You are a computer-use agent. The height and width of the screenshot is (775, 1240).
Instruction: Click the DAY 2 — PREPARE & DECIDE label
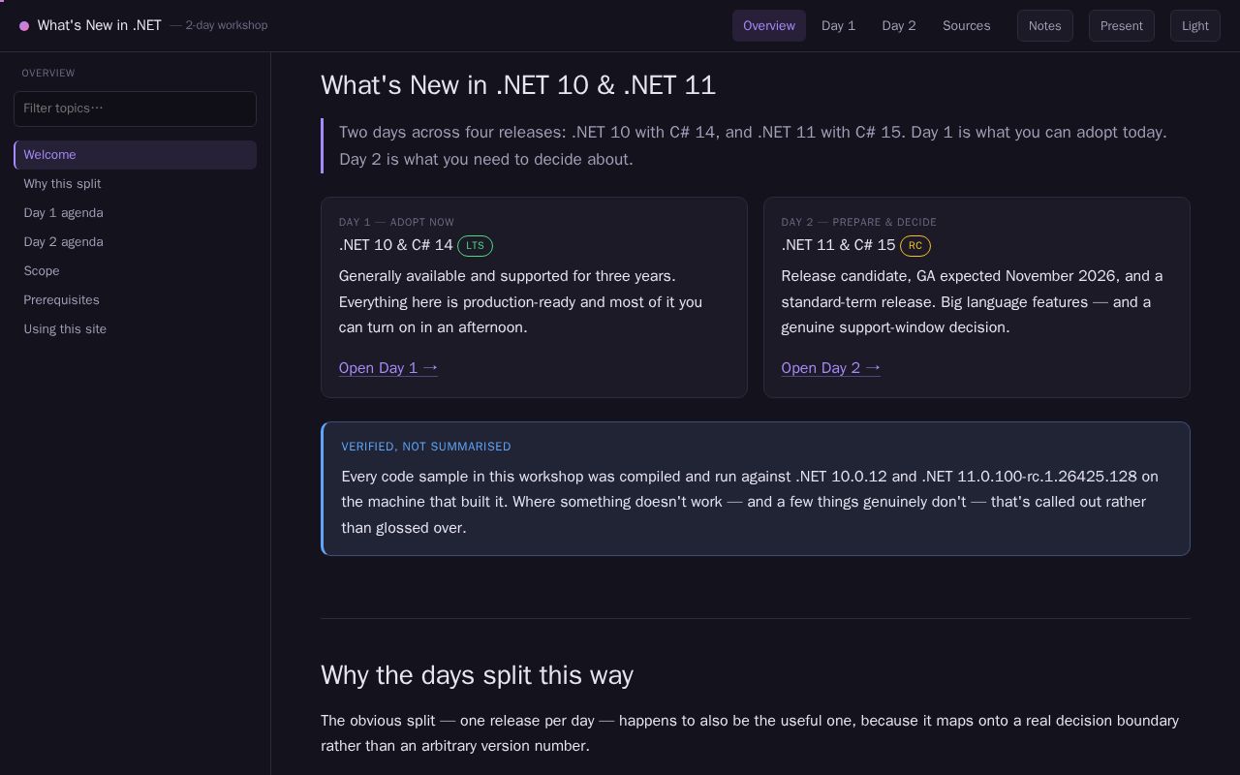pyautogui.click(x=859, y=223)
